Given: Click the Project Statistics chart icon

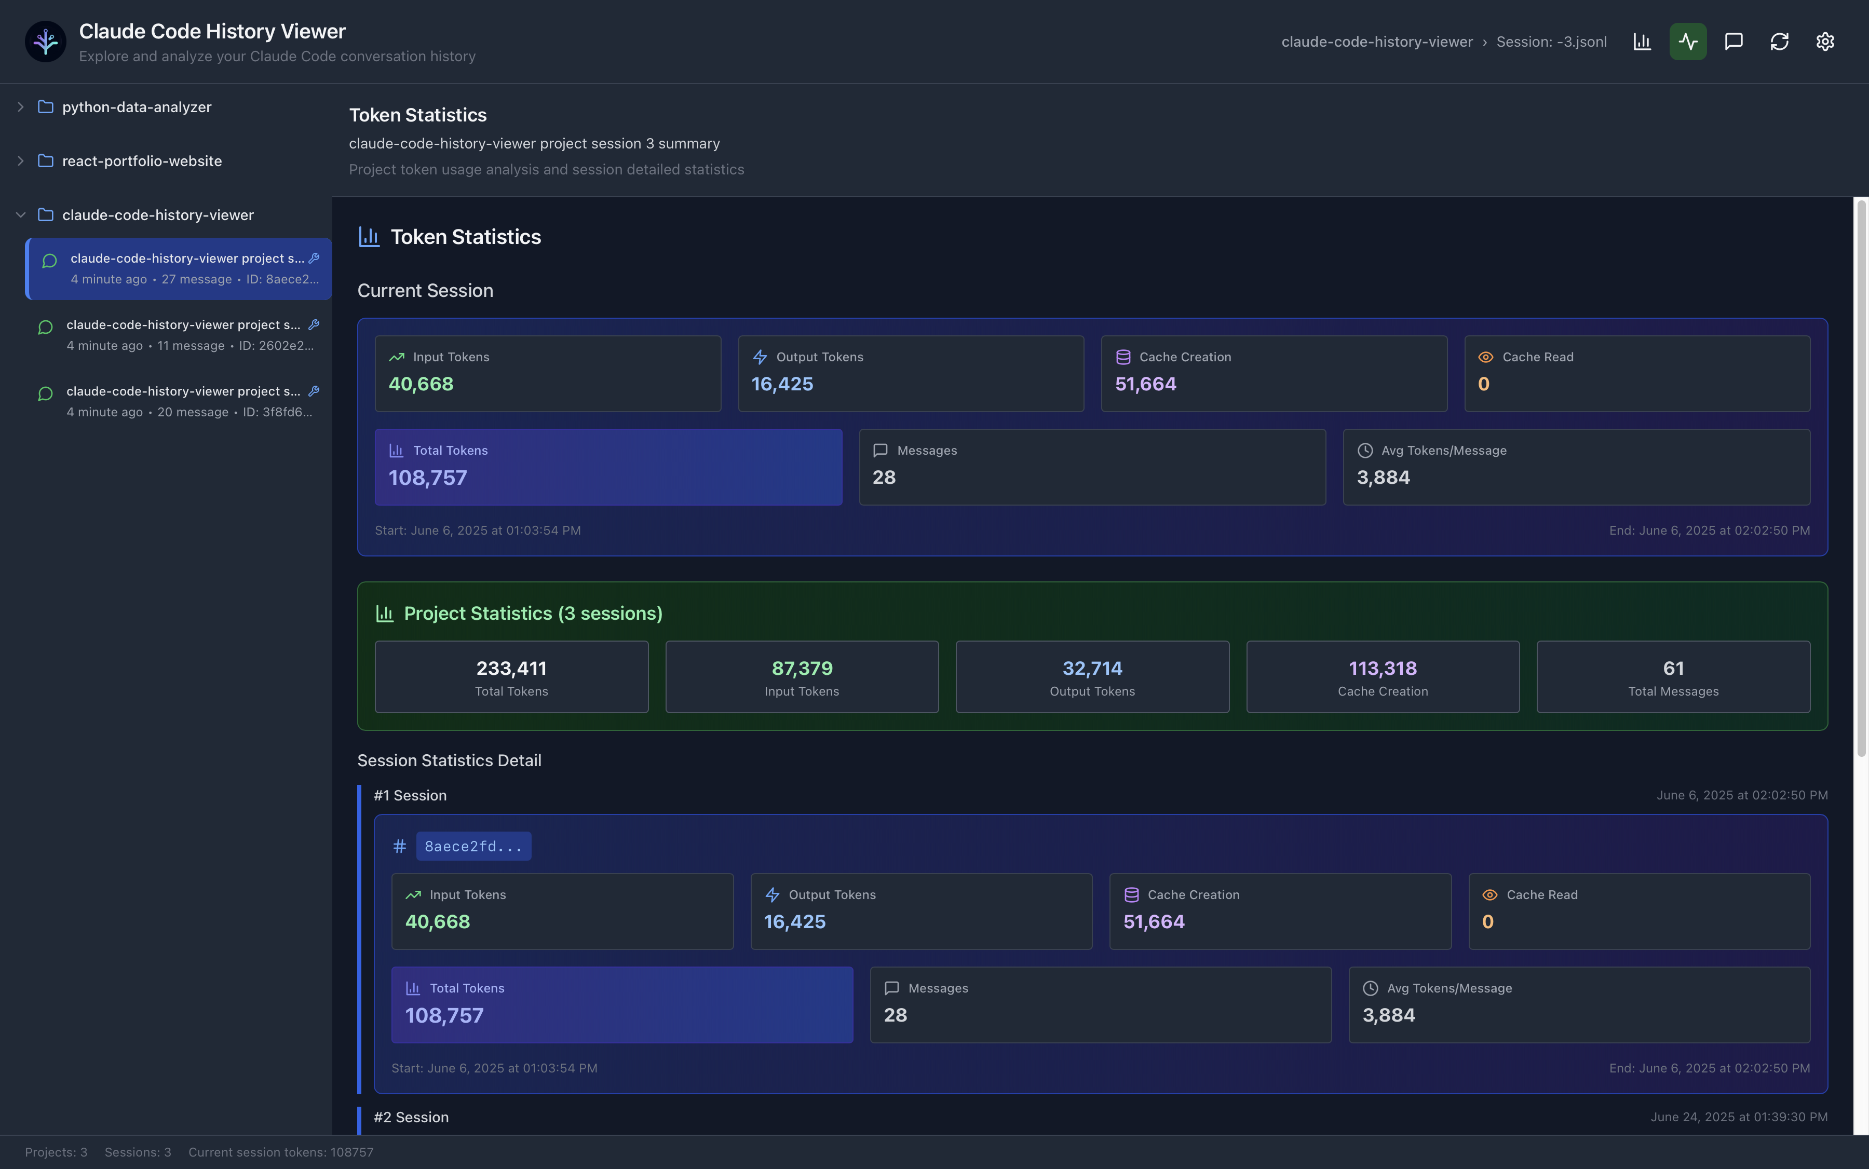Looking at the screenshot, I should [x=384, y=614].
